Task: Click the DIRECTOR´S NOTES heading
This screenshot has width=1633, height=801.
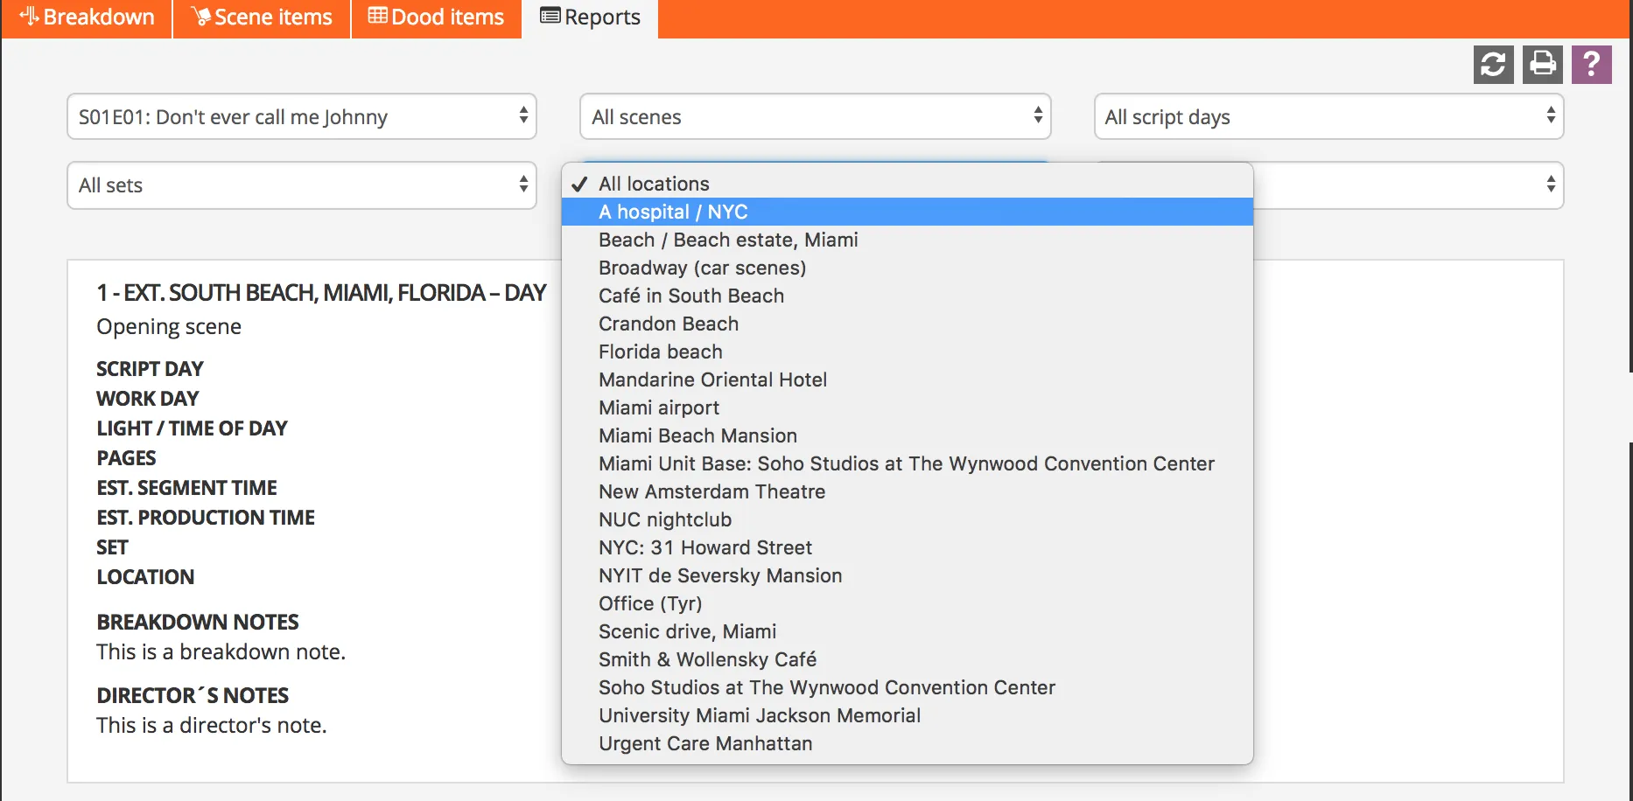Action: [193, 695]
